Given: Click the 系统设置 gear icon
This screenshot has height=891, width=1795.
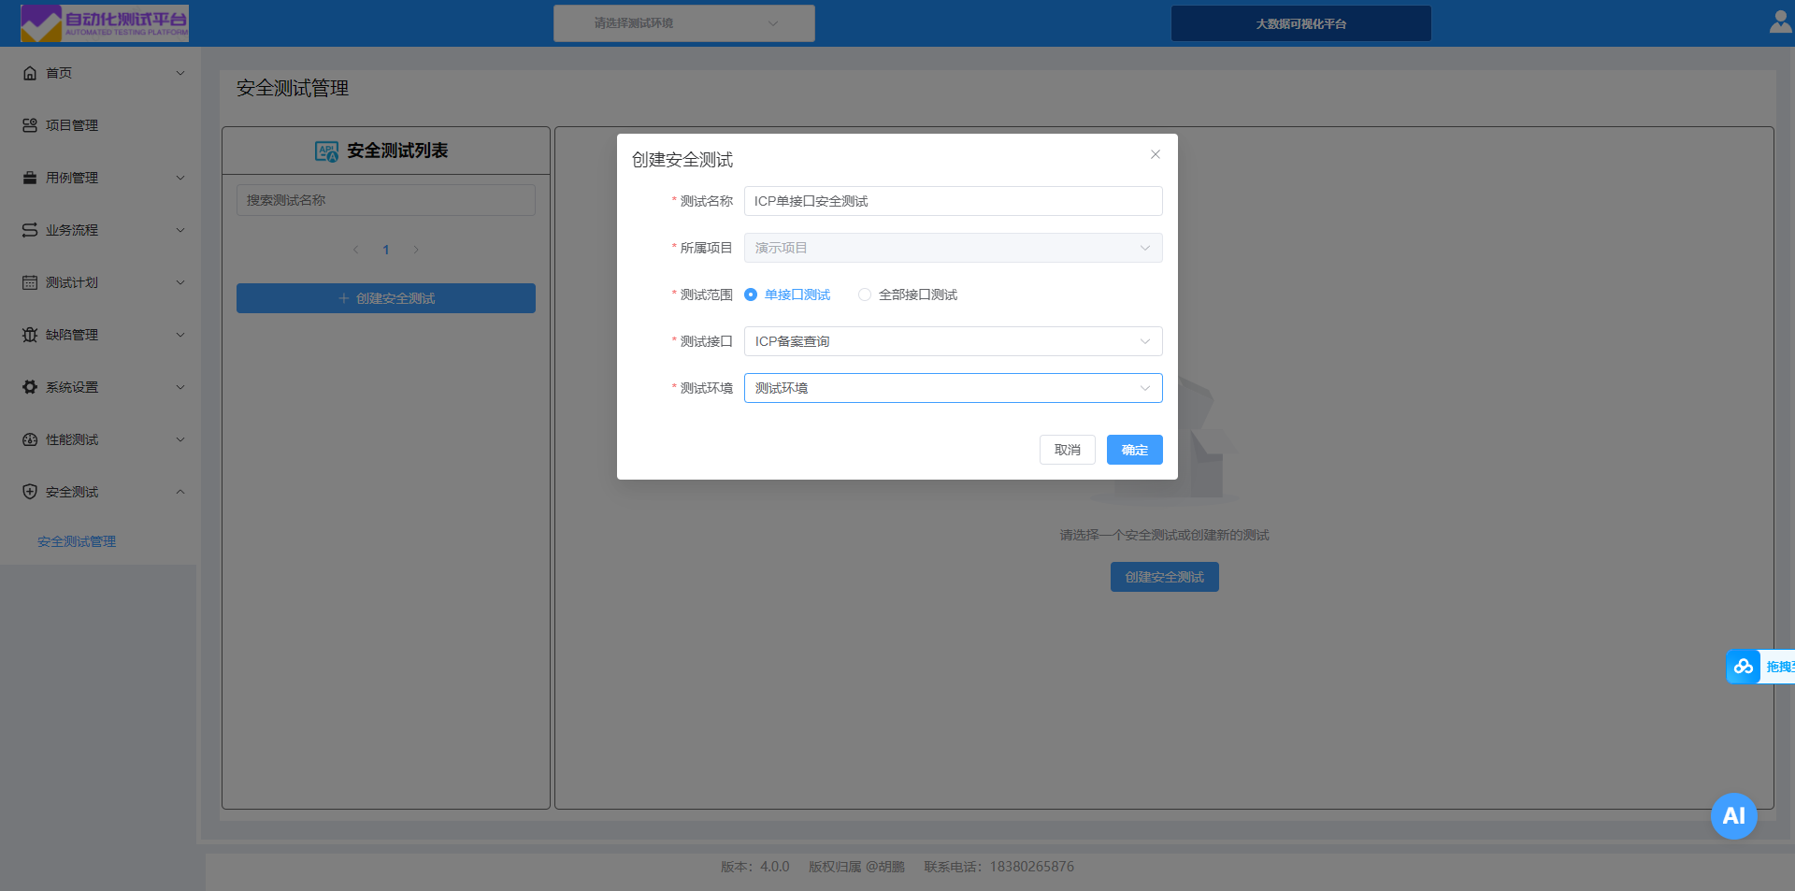Looking at the screenshot, I should click(30, 387).
